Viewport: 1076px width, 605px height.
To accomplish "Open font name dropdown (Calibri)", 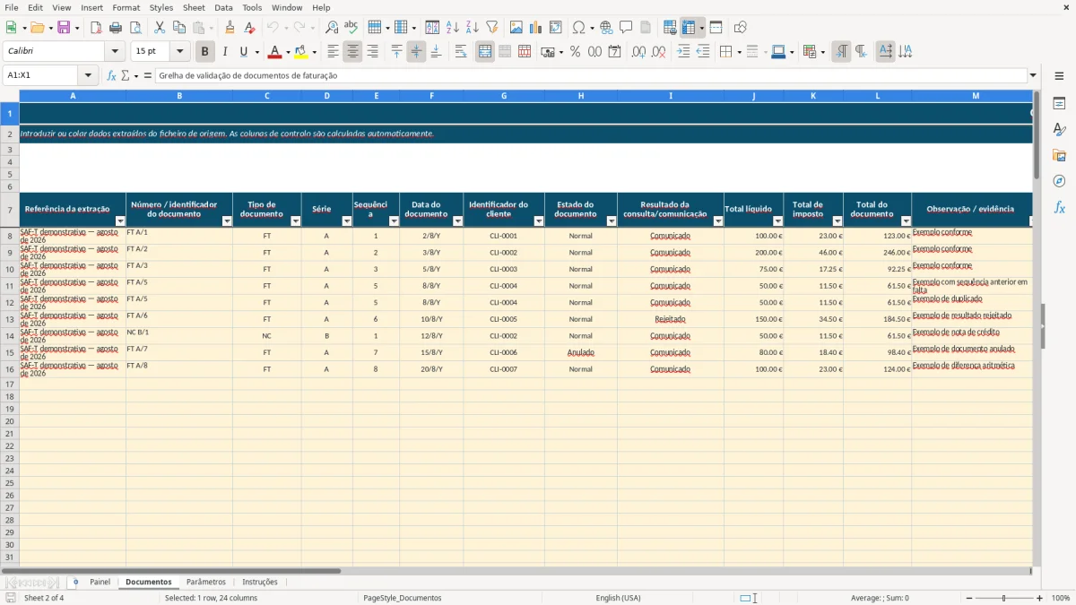I will tap(114, 52).
